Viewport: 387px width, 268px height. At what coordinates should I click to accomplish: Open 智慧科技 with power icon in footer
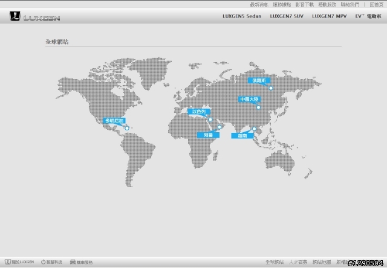pos(51,262)
